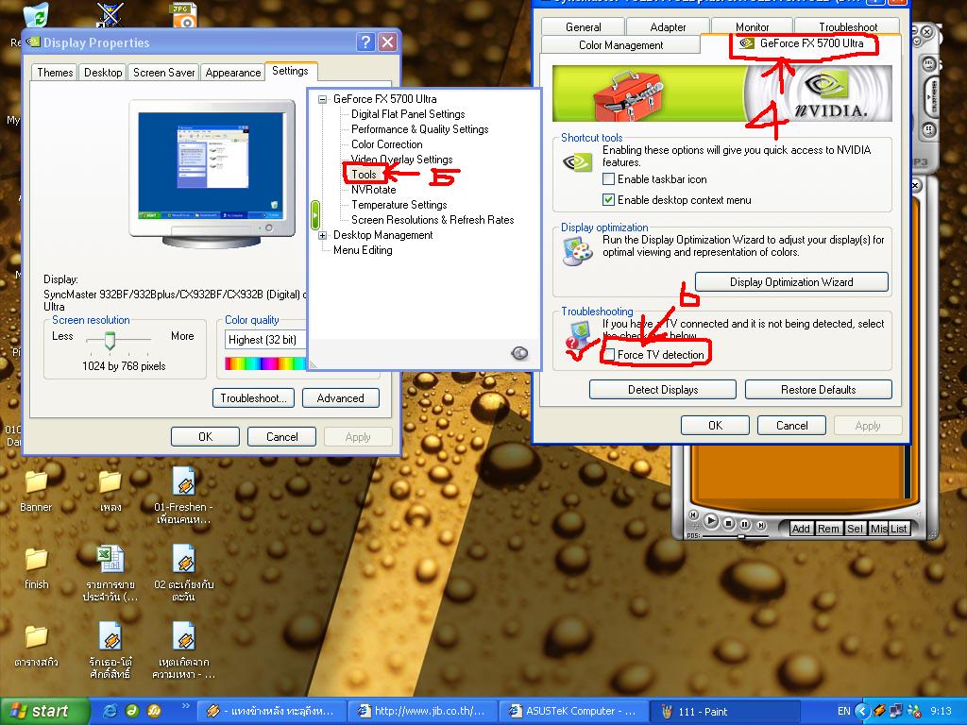Viewport: 967px width, 725px height.
Task: Click the Start button
Action: click(44, 711)
